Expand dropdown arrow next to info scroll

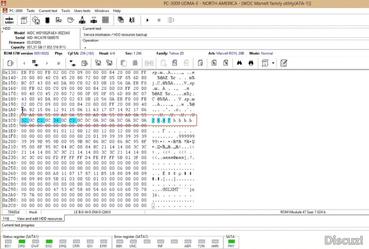[273, 63]
